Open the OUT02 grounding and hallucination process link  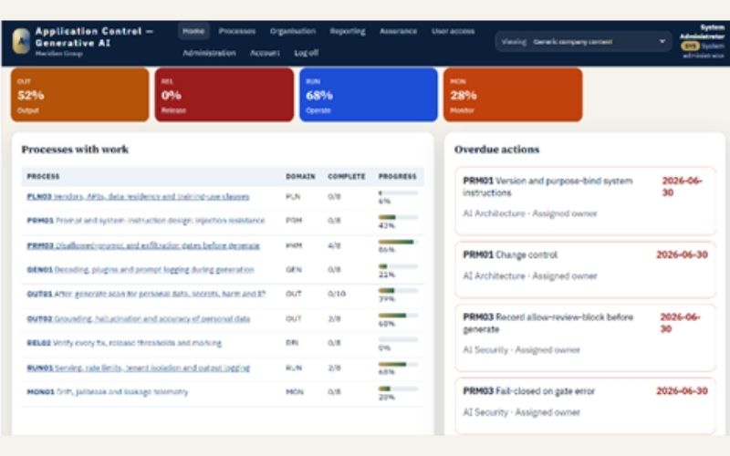tap(139, 318)
